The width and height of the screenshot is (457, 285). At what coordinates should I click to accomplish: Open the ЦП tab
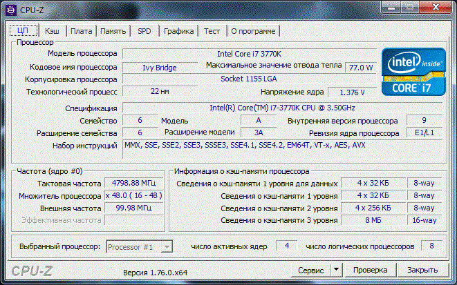pyautogui.click(x=23, y=31)
